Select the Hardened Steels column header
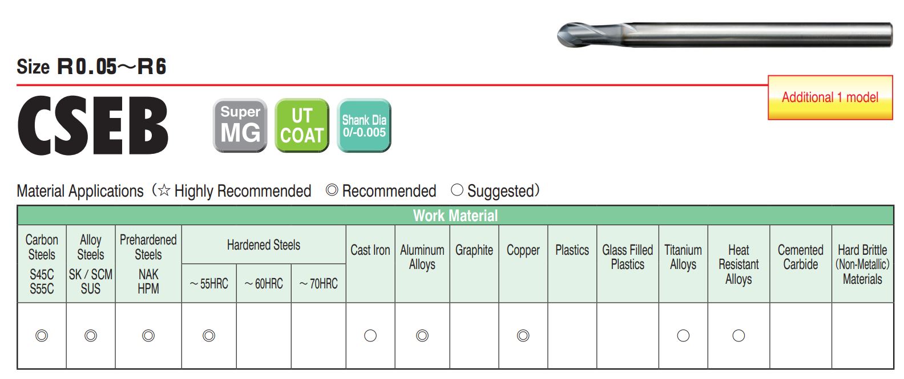Image resolution: width=904 pixels, height=379 pixels. pyautogui.click(x=264, y=245)
